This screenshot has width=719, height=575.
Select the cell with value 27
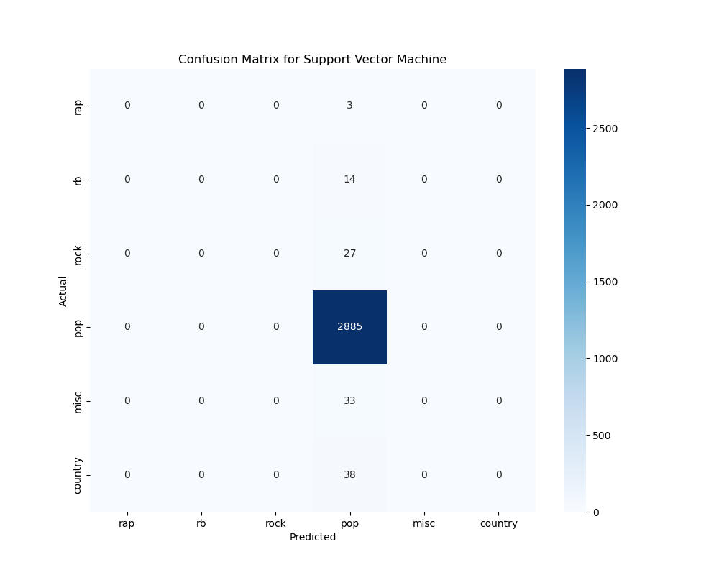[x=349, y=253]
